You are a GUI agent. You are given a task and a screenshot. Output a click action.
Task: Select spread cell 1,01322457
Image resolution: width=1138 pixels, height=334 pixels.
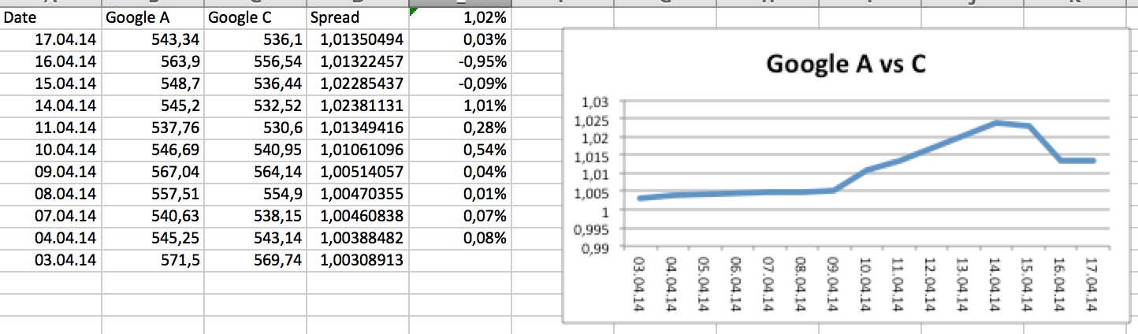coord(358,61)
